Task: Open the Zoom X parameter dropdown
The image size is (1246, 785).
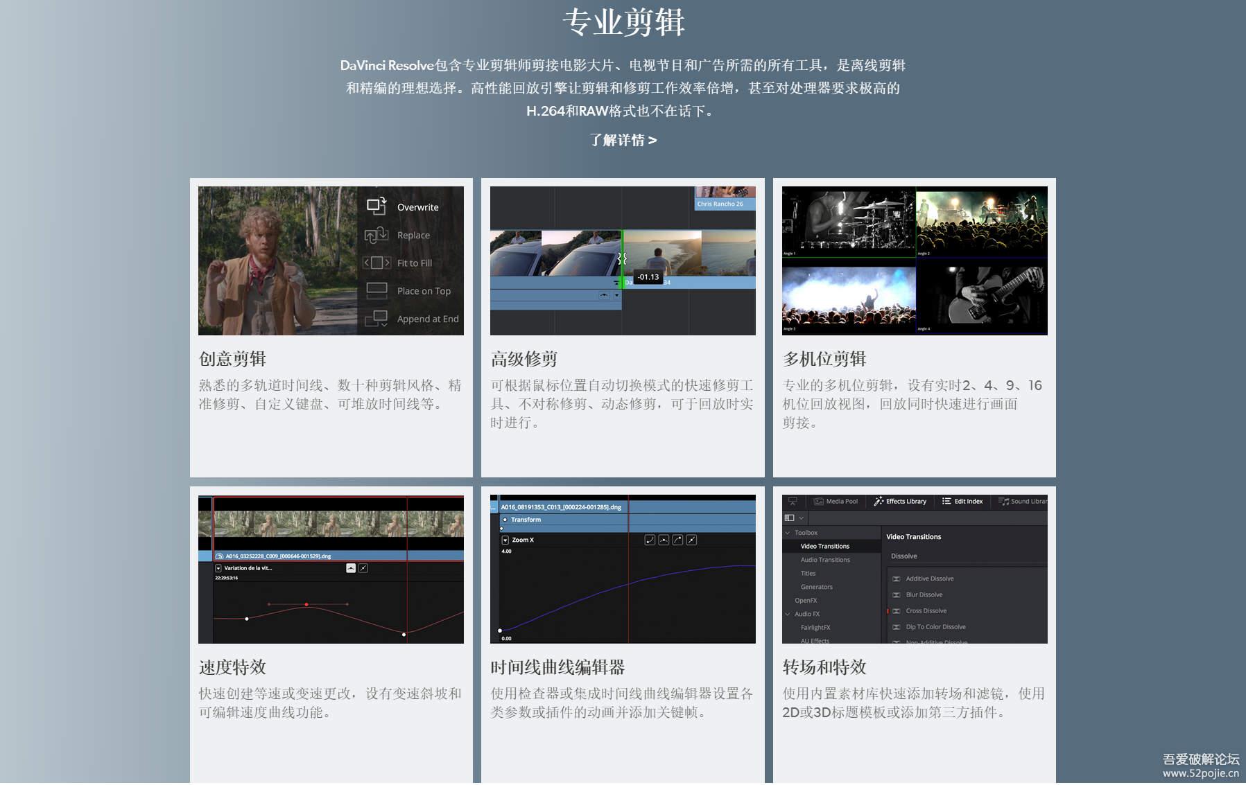Action: [505, 540]
